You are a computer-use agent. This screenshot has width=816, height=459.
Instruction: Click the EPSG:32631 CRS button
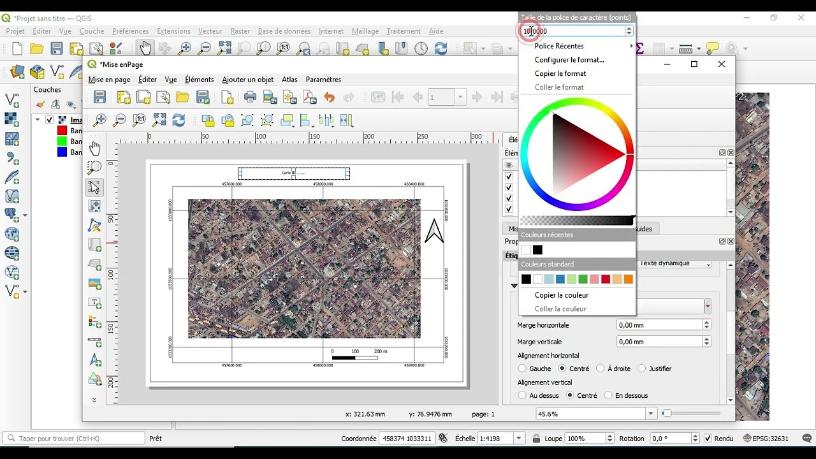coord(766,439)
